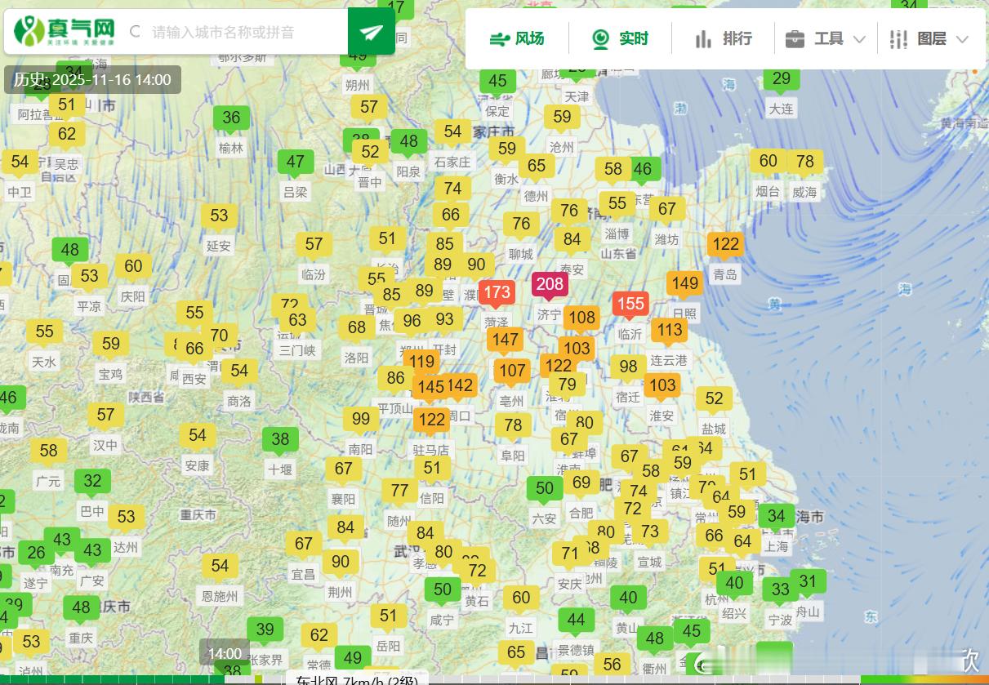Select the 宜昌 AQI 67 marker

pos(304,545)
